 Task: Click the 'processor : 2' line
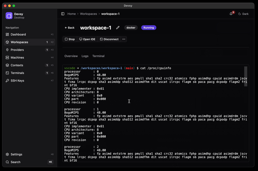82,147
